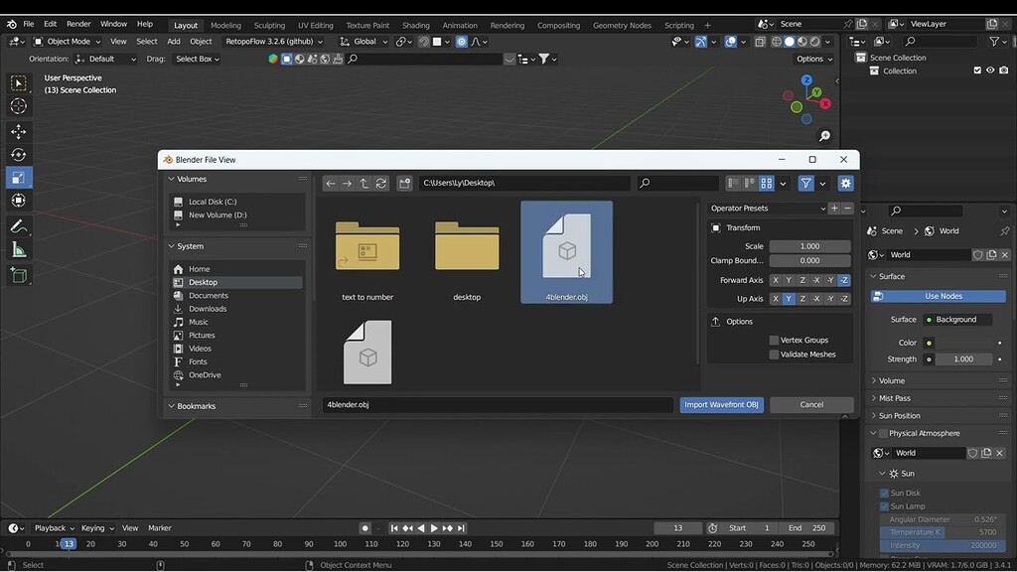Viewport: 1017px width, 572px height.
Task: Select the Move tool in the viewport toolbar
Action: point(18,130)
